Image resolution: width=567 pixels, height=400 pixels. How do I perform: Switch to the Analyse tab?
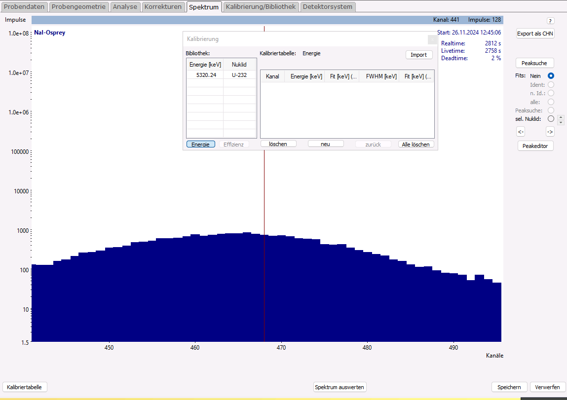click(x=125, y=7)
